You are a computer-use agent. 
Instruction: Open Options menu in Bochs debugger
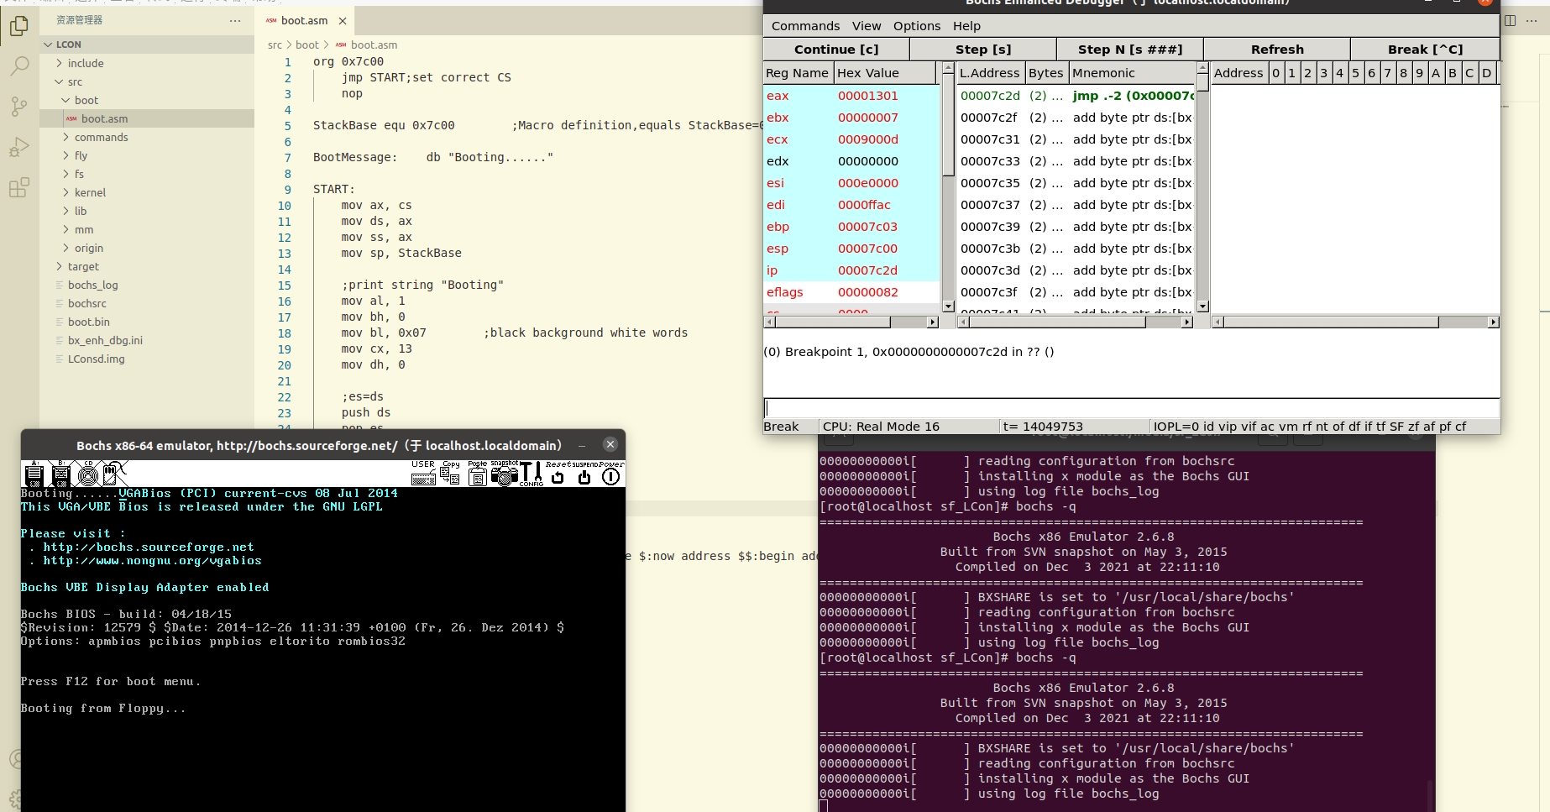click(917, 26)
